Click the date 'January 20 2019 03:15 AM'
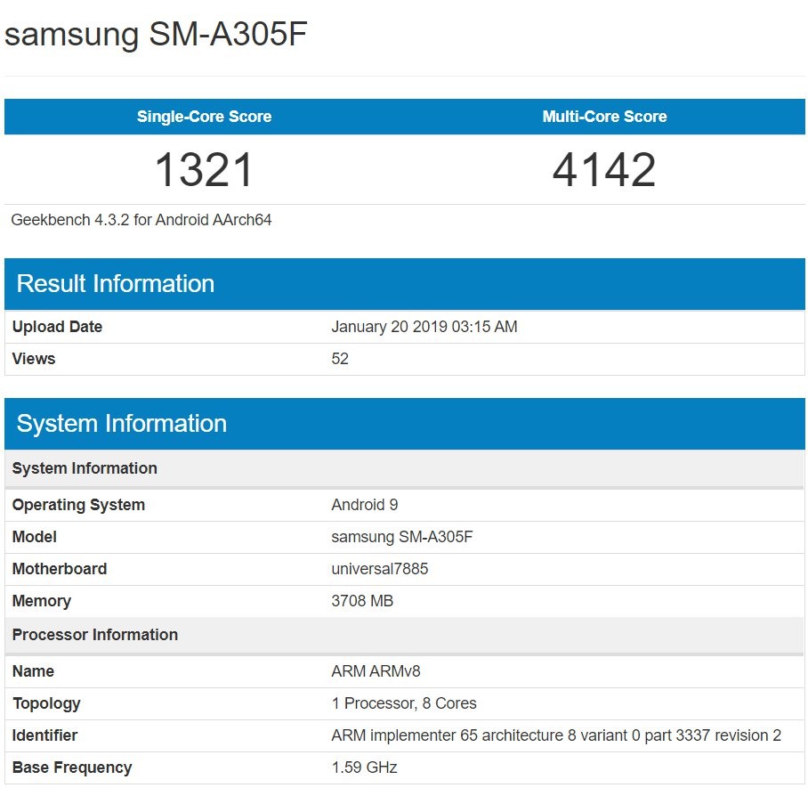The image size is (808, 804). [424, 327]
